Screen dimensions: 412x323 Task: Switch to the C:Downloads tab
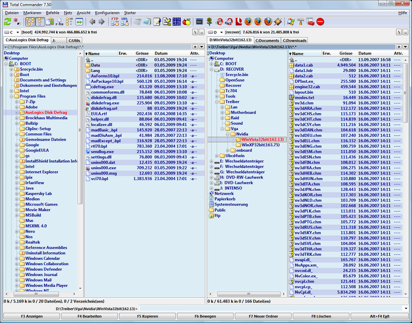pyautogui.click(x=294, y=40)
